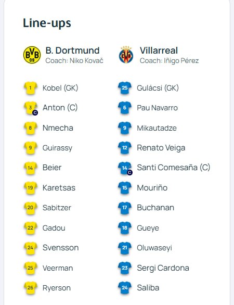Viewport: 234px width, 305px height.
Task: Click the Borussia Dortmund club crest
Action: tap(32, 55)
